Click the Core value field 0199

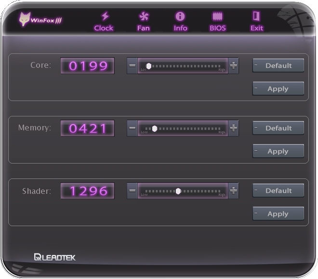coord(88,66)
